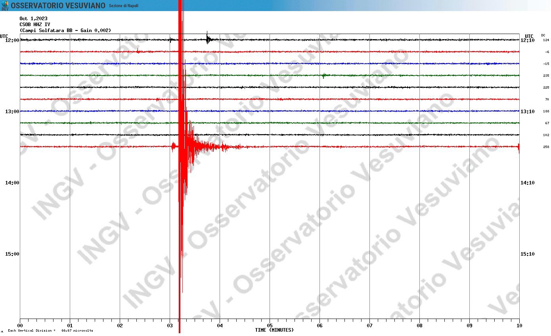The height and width of the screenshot is (336, 551).
Task: Click the UTC label beside 12:00
Action: pyautogui.click(x=4, y=36)
